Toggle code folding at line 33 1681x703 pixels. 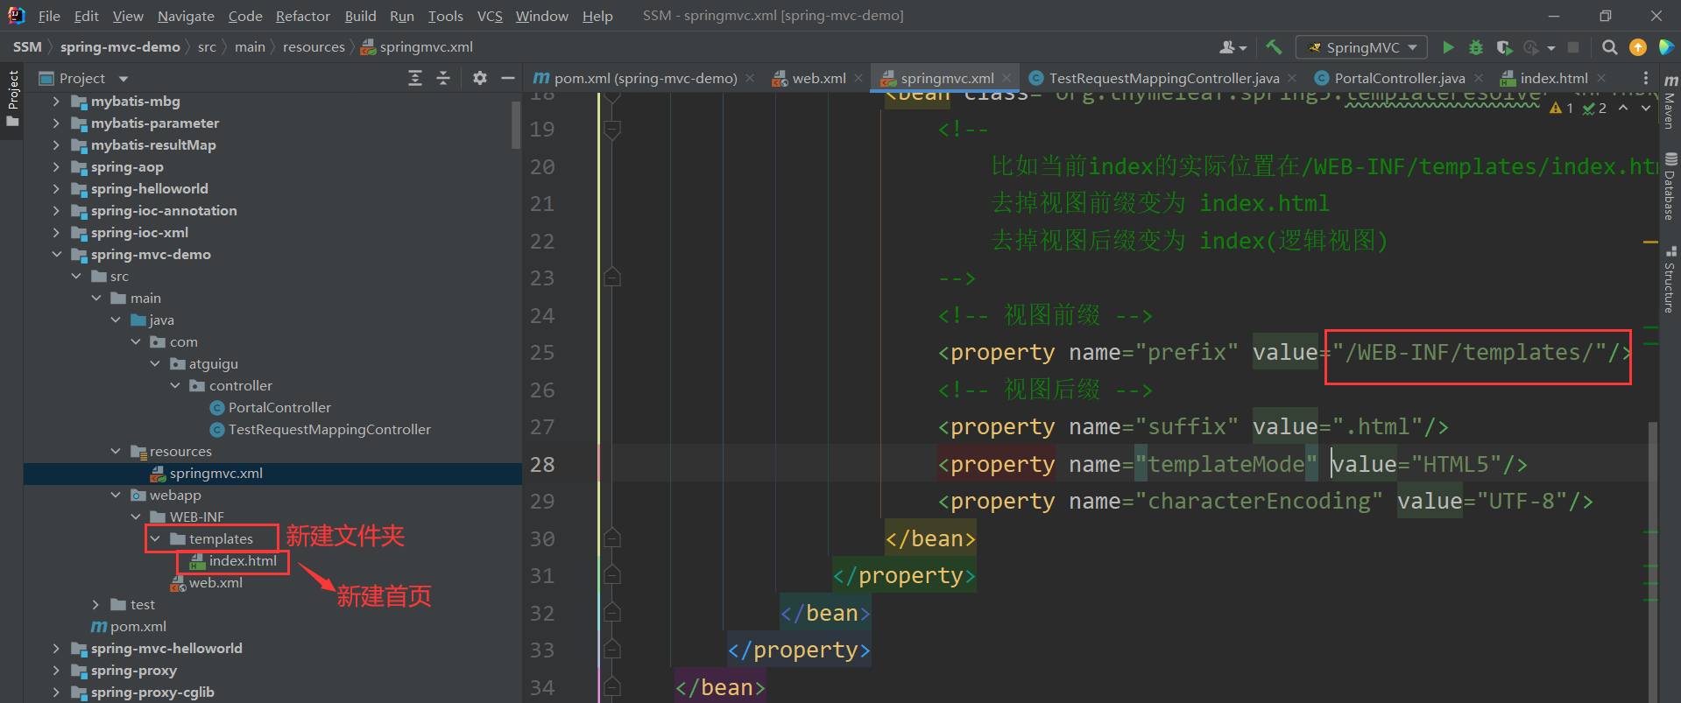point(612,650)
